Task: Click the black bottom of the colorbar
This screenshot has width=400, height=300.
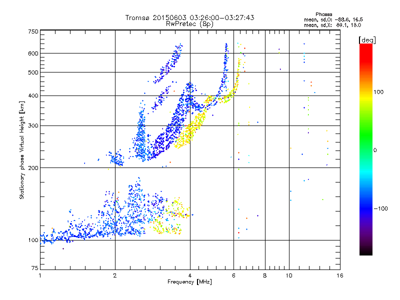Action: (x=366, y=251)
